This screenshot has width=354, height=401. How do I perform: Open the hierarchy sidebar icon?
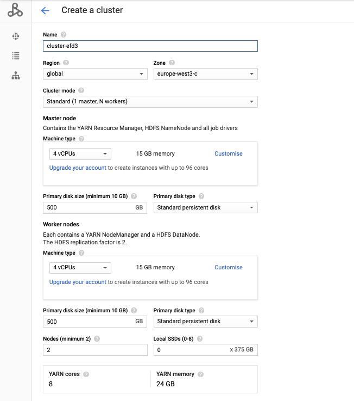click(16, 76)
